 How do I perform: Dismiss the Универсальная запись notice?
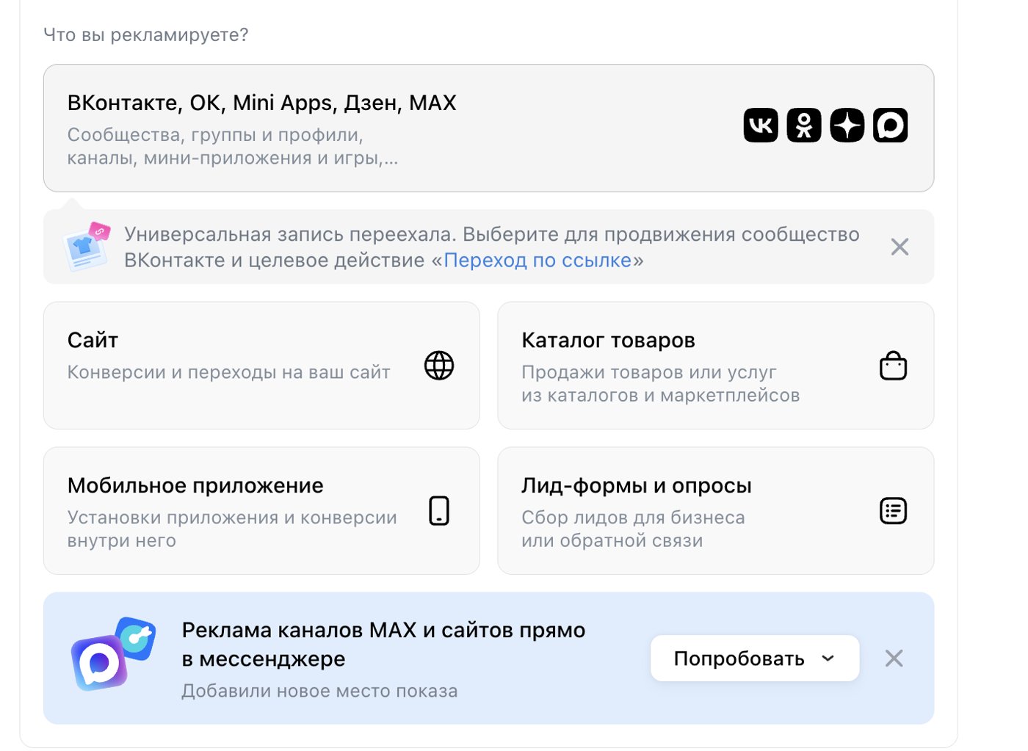[x=899, y=247]
